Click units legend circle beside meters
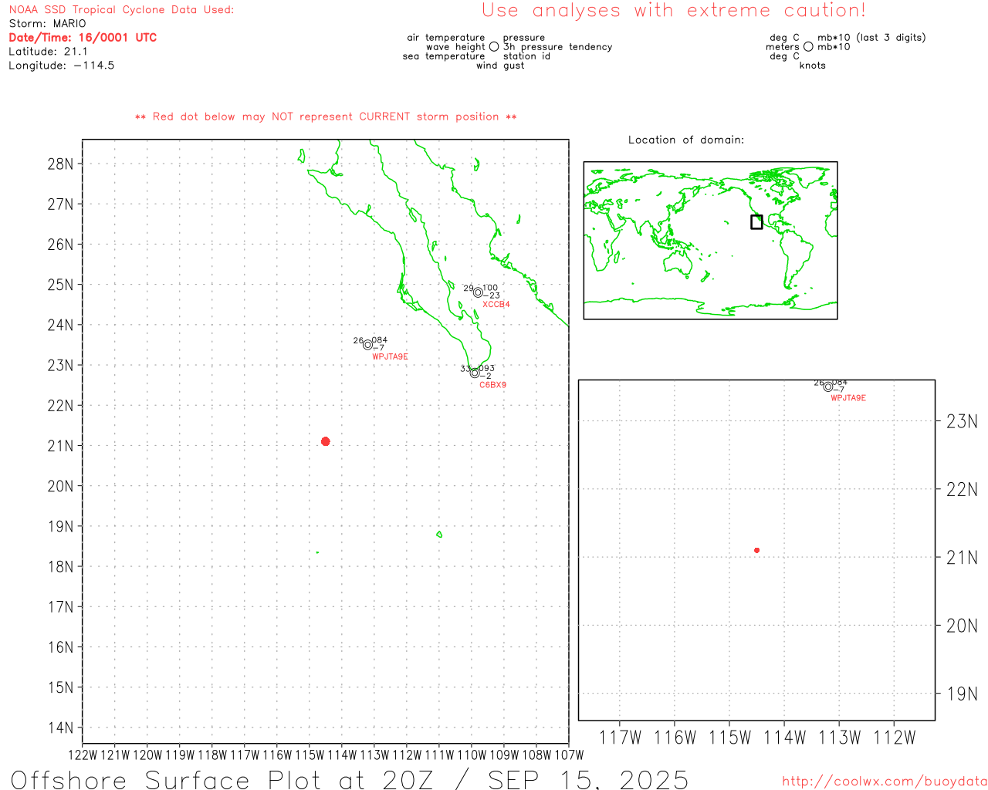988x790 pixels. tap(808, 47)
